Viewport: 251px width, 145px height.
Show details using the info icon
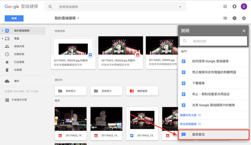(234, 18)
